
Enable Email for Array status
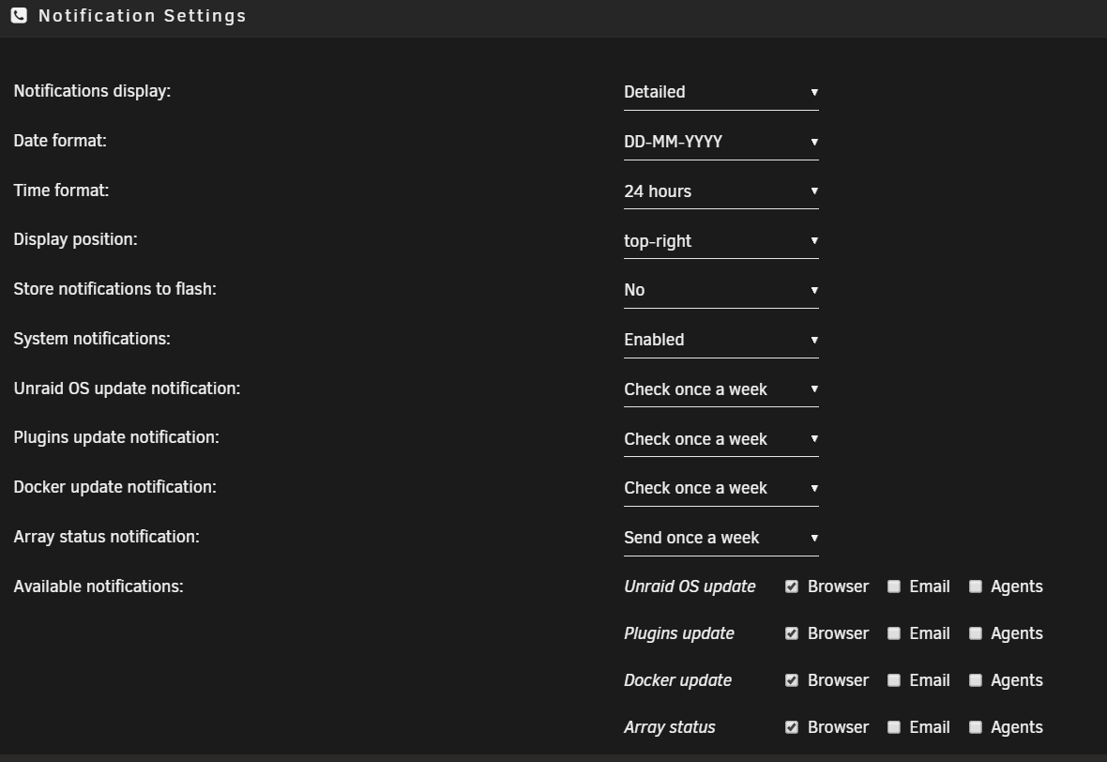point(894,726)
